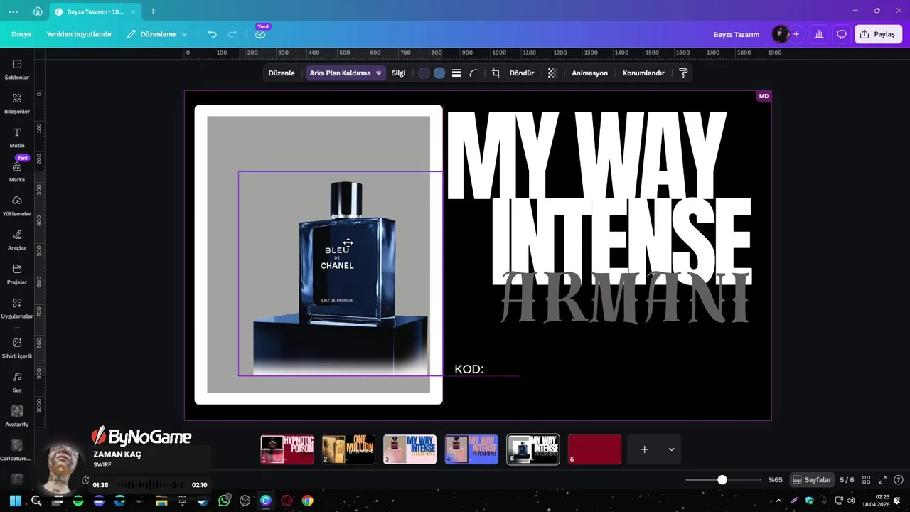
Task: Open the Marka brand panel
Action: point(17,171)
